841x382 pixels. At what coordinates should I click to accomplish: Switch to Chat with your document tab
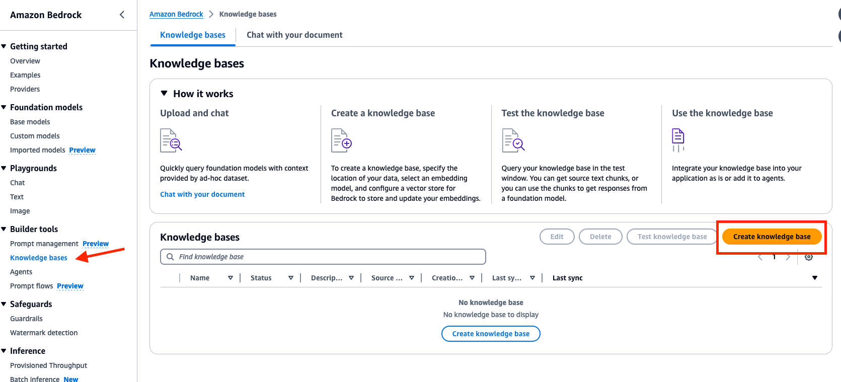coord(294,35)
